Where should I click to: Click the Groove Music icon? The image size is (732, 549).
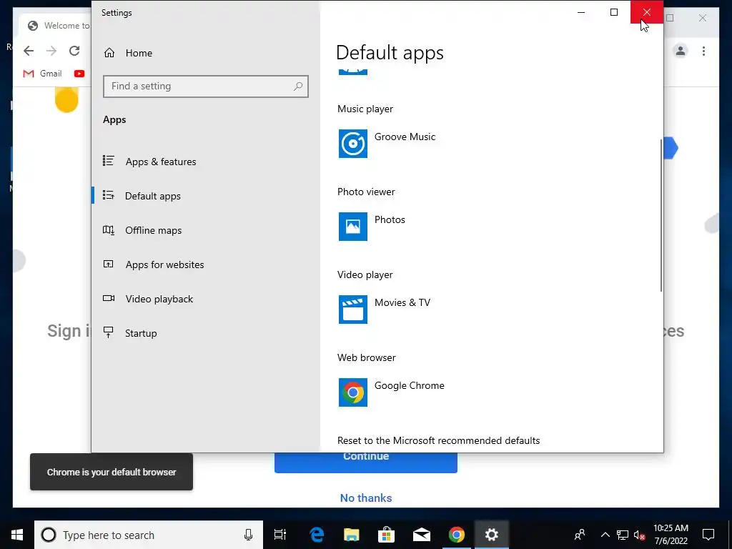[353, 144]
